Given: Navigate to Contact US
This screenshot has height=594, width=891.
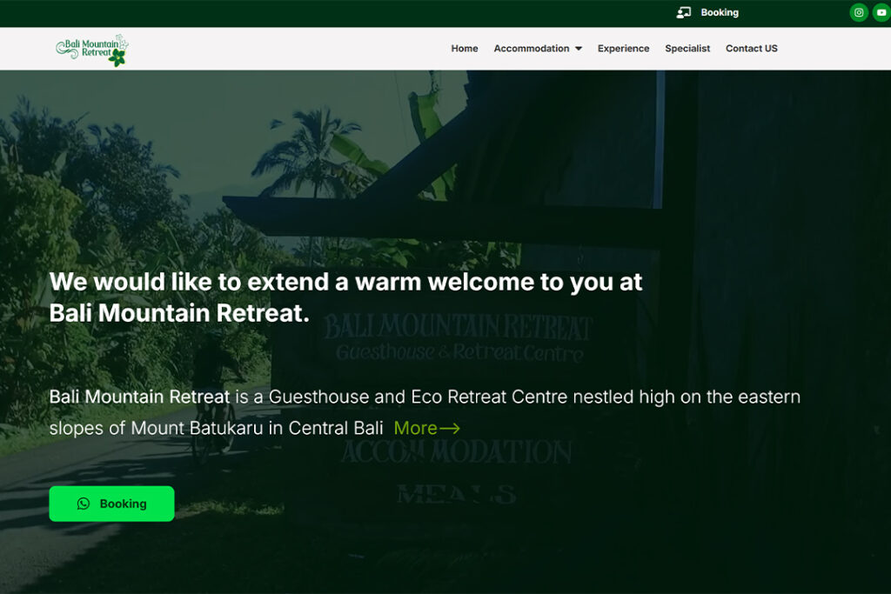Looking at the screenshot, I should pos(751,49).
